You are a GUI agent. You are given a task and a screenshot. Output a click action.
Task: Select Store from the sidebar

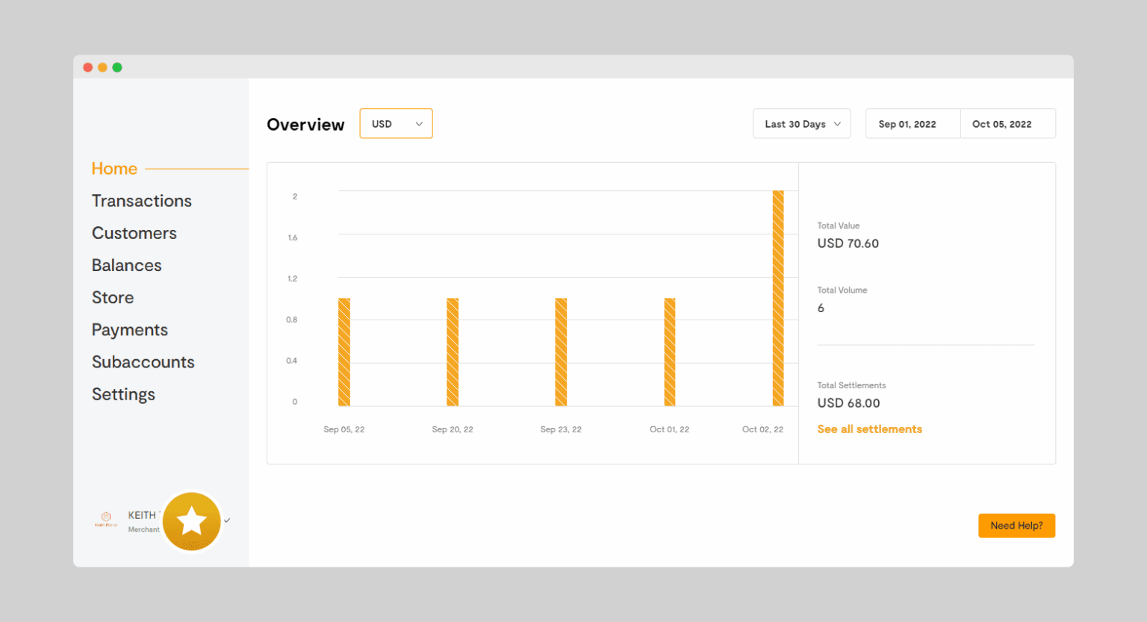113,297
